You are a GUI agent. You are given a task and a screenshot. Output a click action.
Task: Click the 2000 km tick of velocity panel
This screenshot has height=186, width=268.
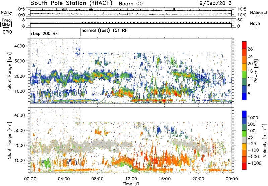20,145
